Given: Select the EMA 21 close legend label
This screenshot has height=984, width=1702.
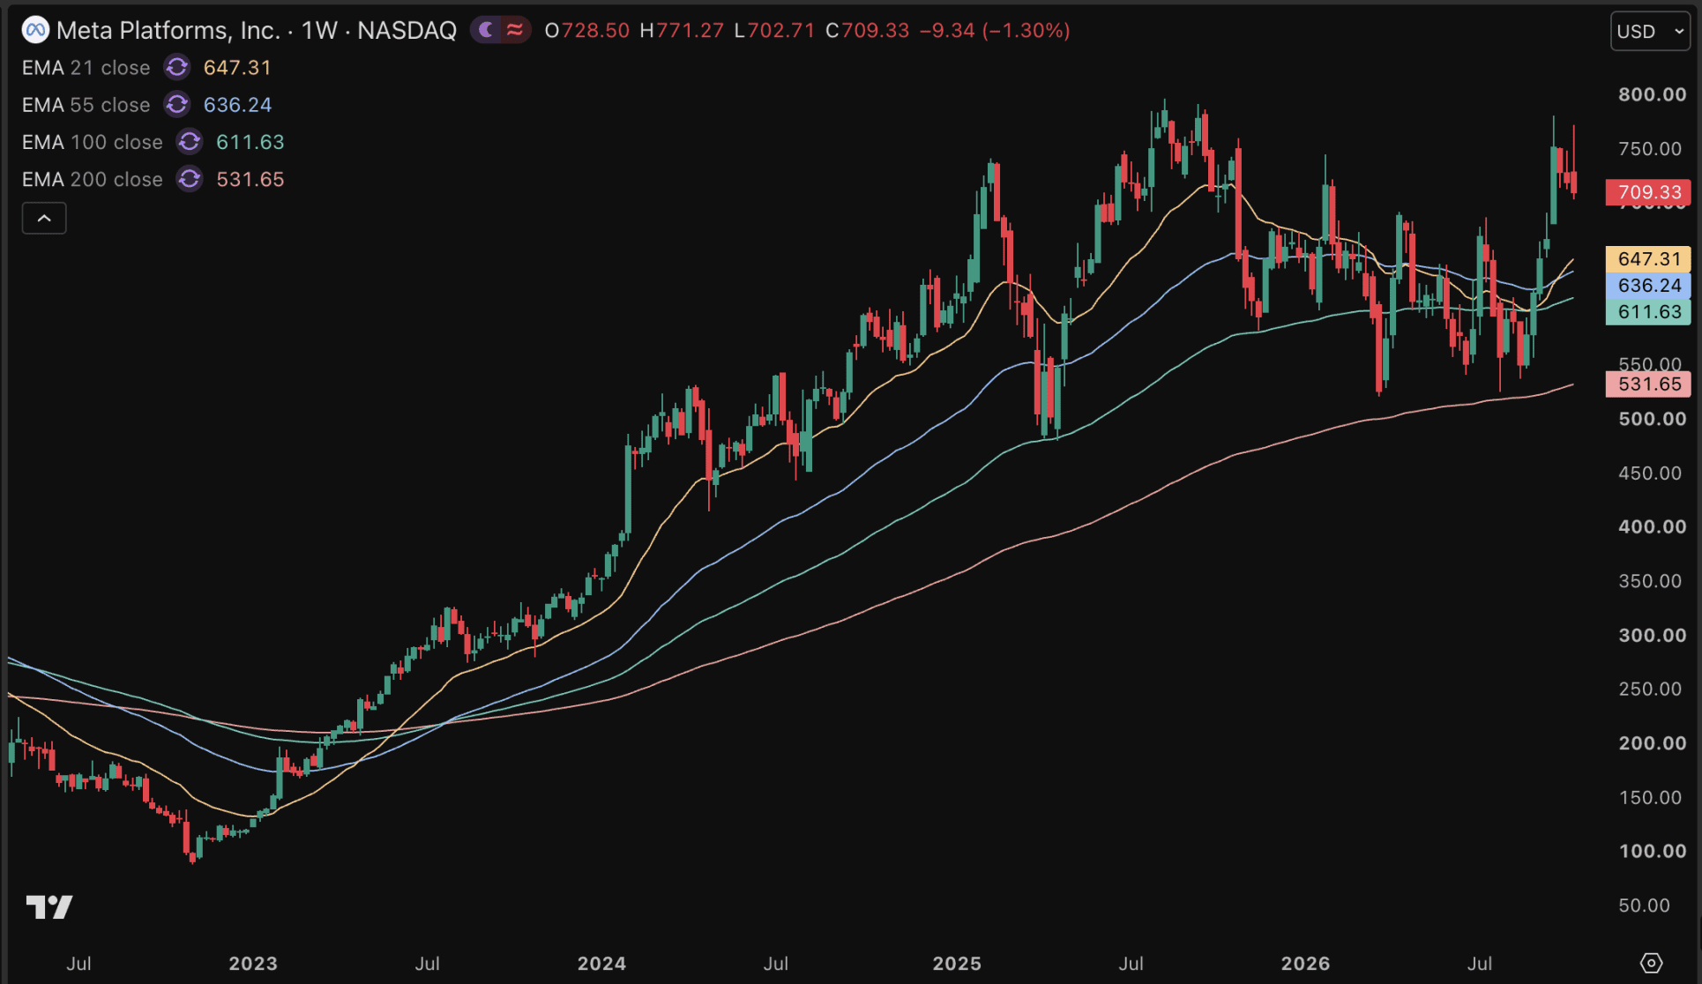Looking at the screenshot, I should click(x=86, y=68).
